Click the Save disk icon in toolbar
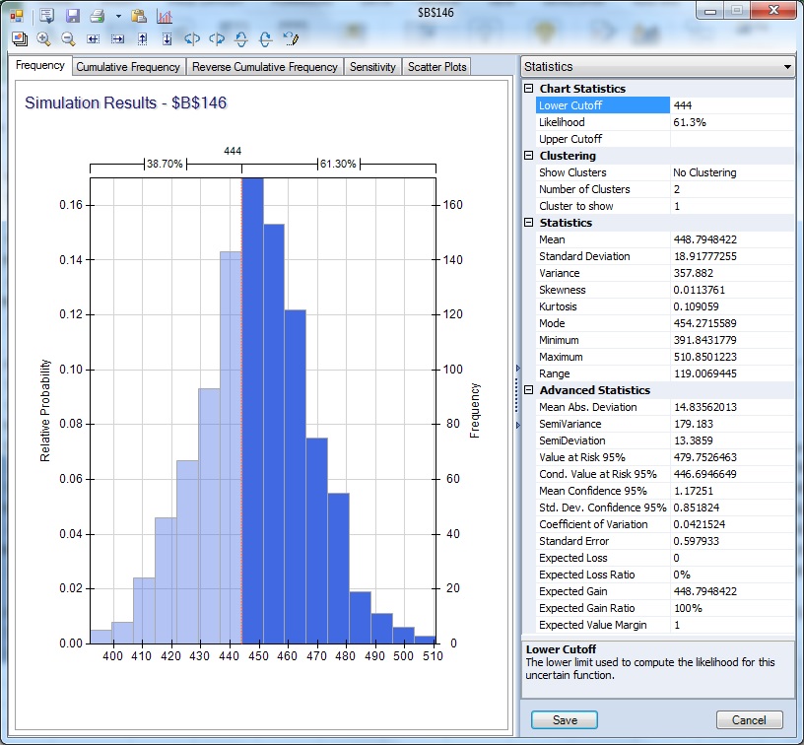 click(x=73, y=16)
